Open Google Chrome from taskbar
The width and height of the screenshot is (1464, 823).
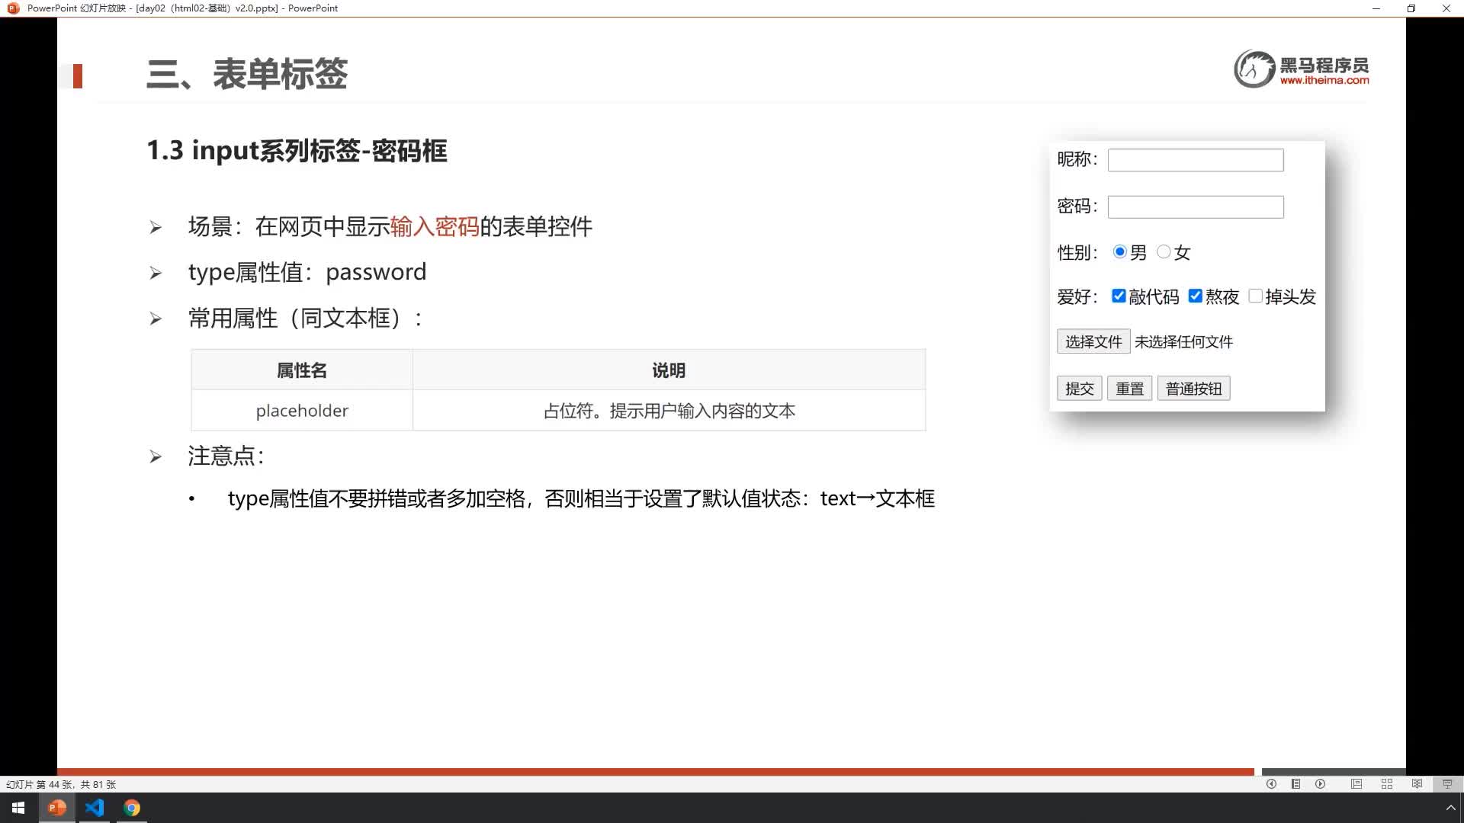132,808
